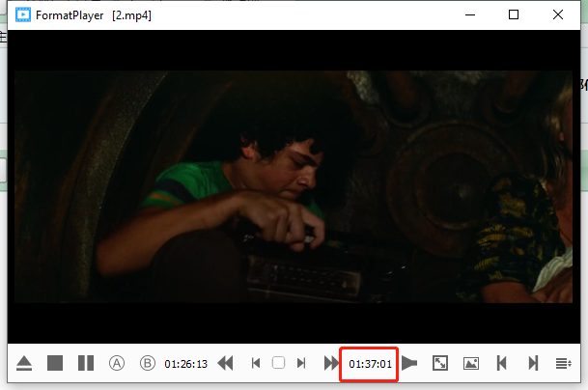Open the playlist menu icon
Screen dimensions: 588x390
coord(563,363)
